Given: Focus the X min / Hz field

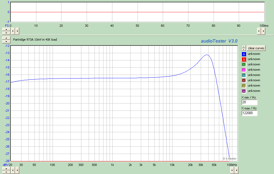Looking at the screenshot, I should pyautogui.click(x=249, y=102).
